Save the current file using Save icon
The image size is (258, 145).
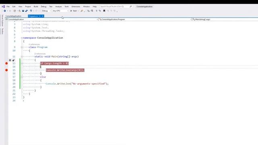pyautogui.click(x=23, y=11)
